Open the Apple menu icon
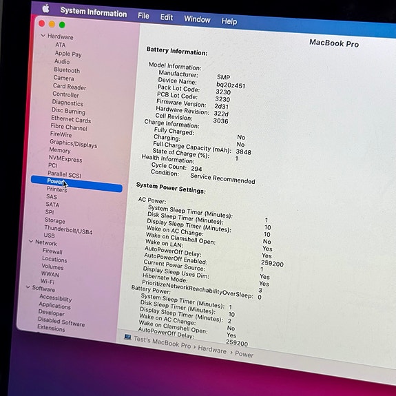 point(45,8)
